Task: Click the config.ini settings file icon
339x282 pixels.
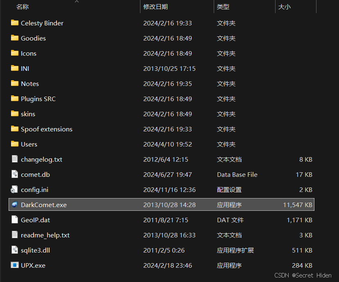Action: click(14, 190)
